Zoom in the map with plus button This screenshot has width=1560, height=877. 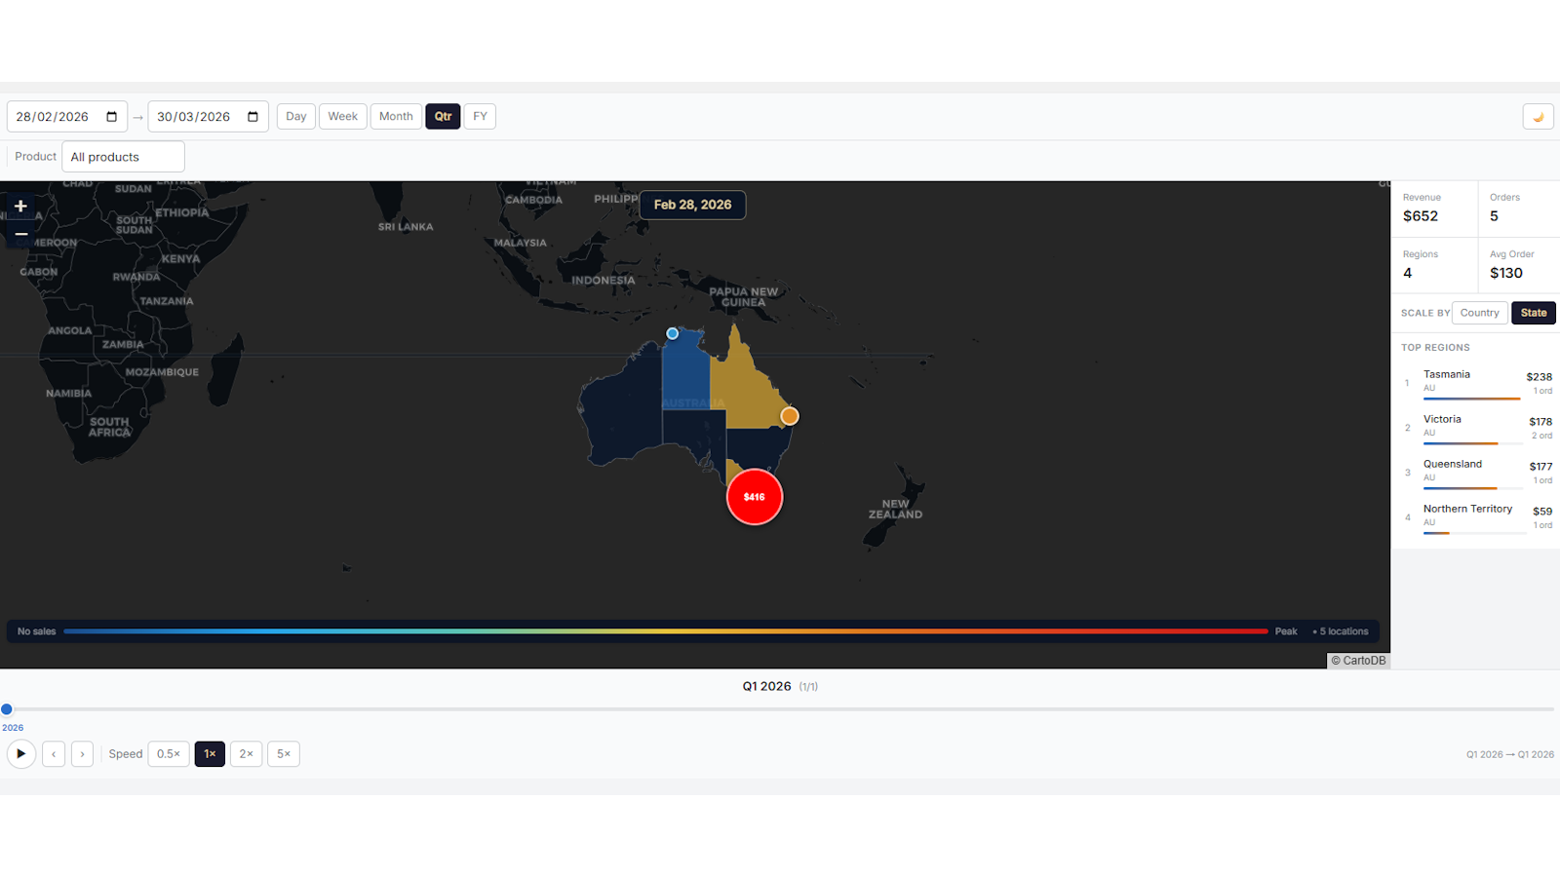pos(20,207)
